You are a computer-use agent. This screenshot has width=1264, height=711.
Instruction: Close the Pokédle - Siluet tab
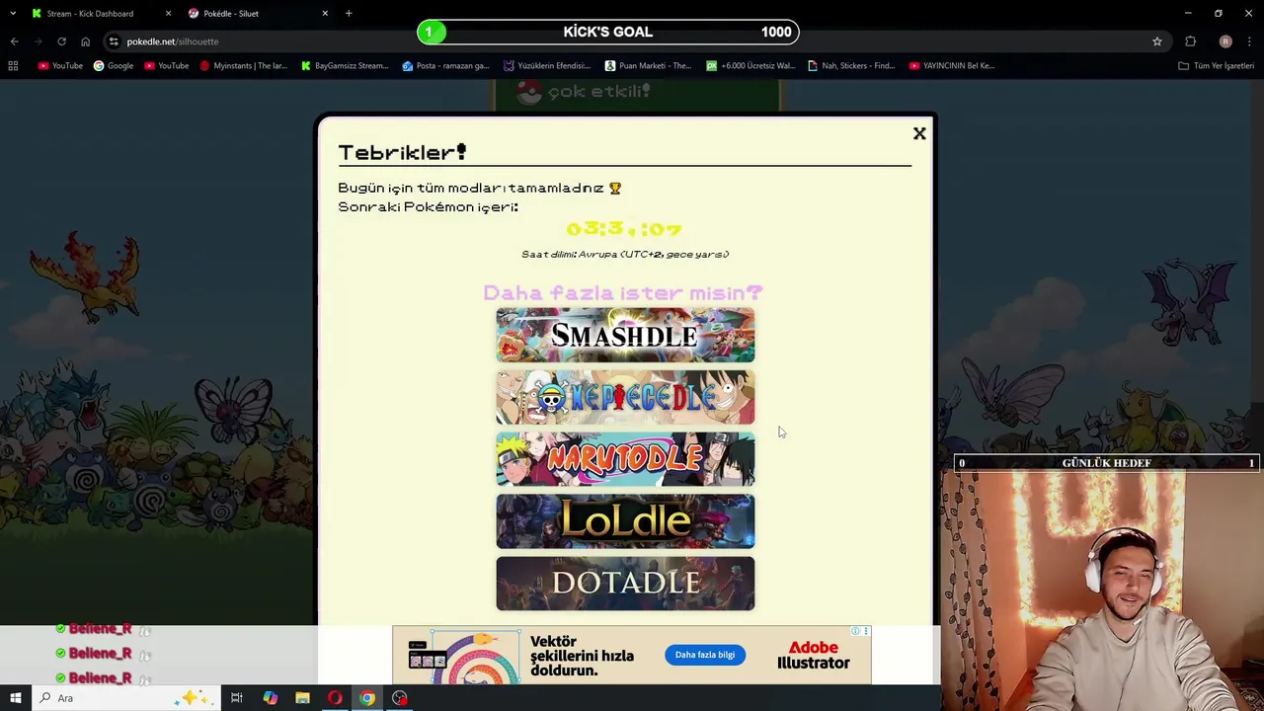325,14
